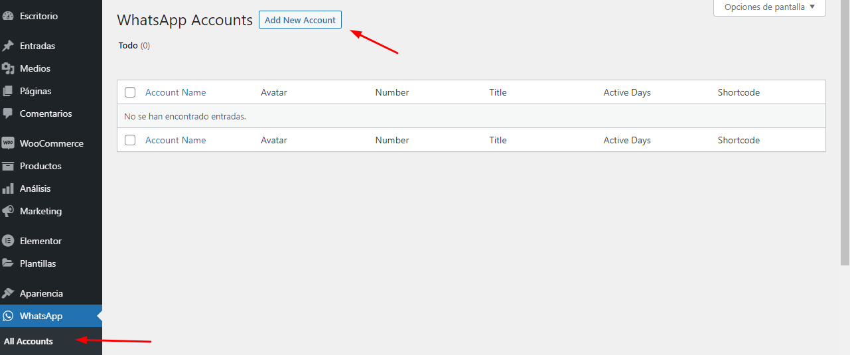Select the Todo filter link
This screenshot has height=355, width=850.
click(128, 45)
